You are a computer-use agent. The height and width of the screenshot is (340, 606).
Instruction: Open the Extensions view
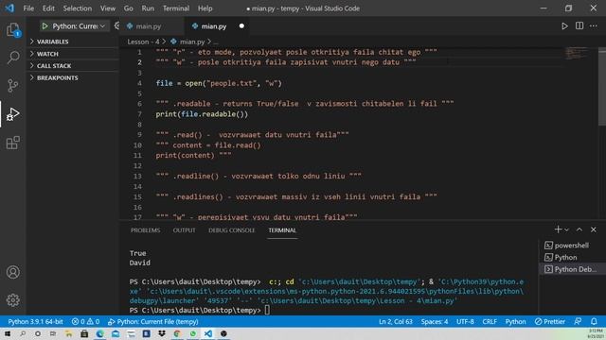tap(13, 143)
